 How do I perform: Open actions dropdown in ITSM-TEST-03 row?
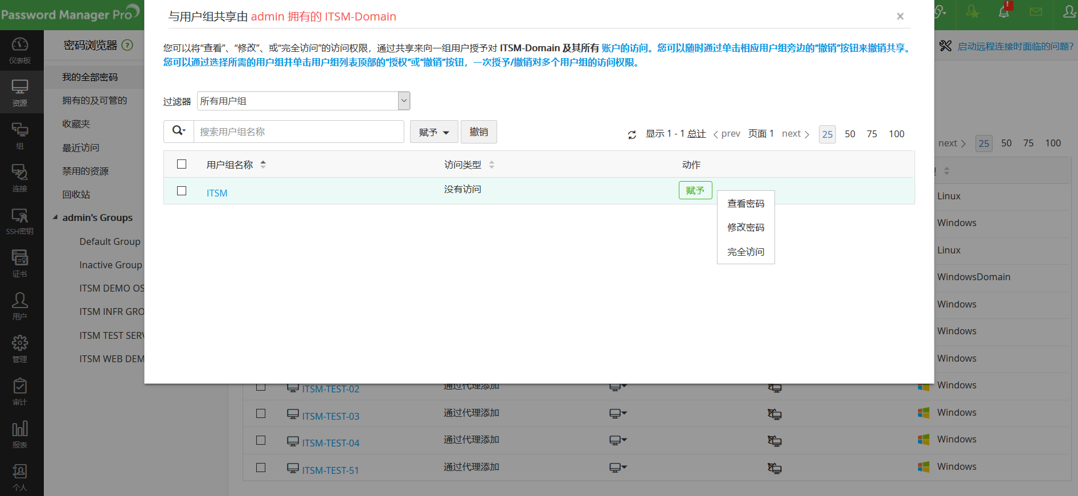point(618,413)
